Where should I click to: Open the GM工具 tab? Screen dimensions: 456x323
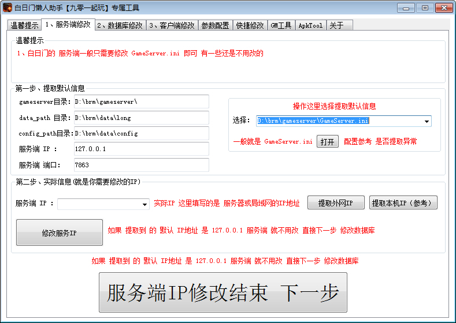click(x=281, y=25)
